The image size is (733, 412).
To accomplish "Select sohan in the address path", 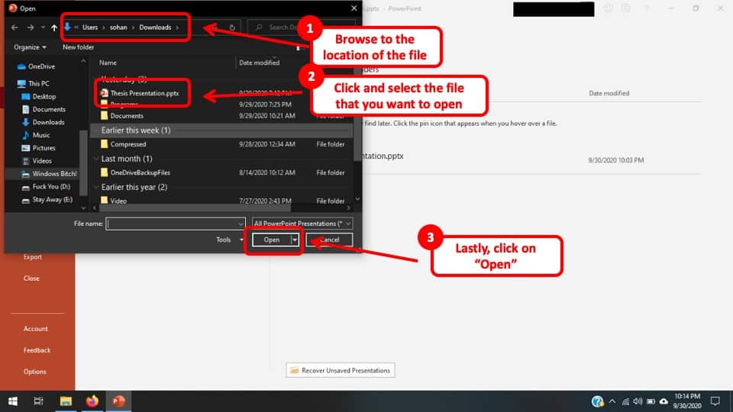I will click(118, 27).
